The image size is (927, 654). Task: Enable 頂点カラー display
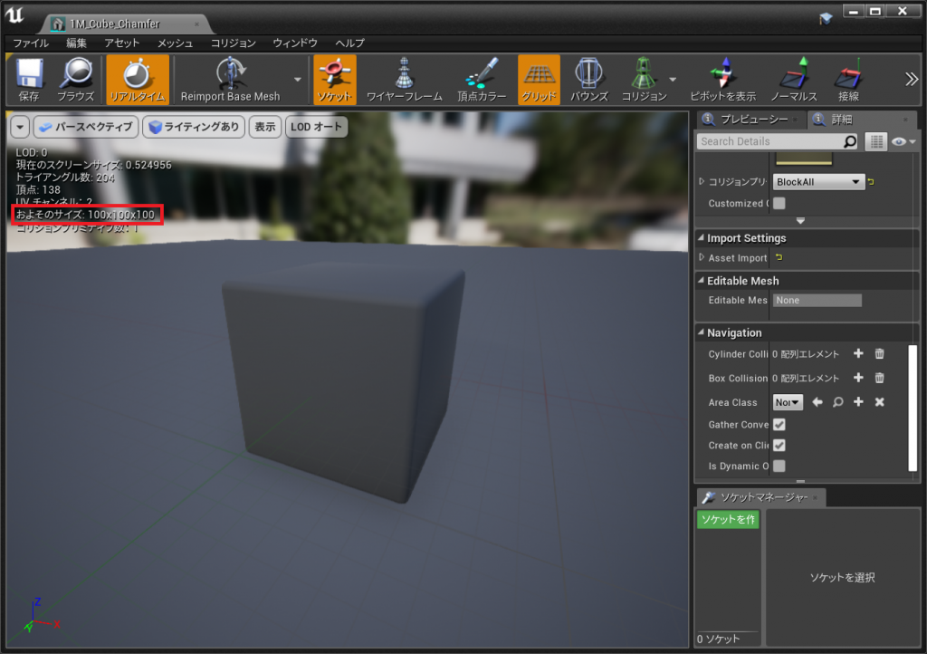pyautogui.click(x=480, y=79)
